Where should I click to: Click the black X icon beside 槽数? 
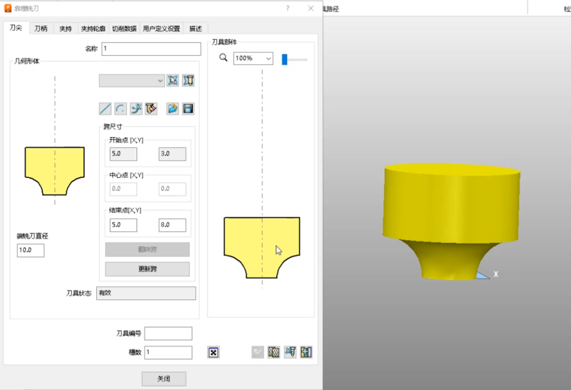click(213, 352)
